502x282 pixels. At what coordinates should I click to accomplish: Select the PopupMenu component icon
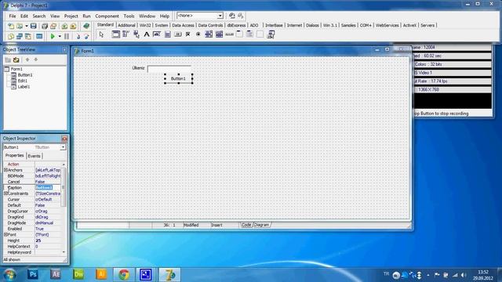click(136, 34)
